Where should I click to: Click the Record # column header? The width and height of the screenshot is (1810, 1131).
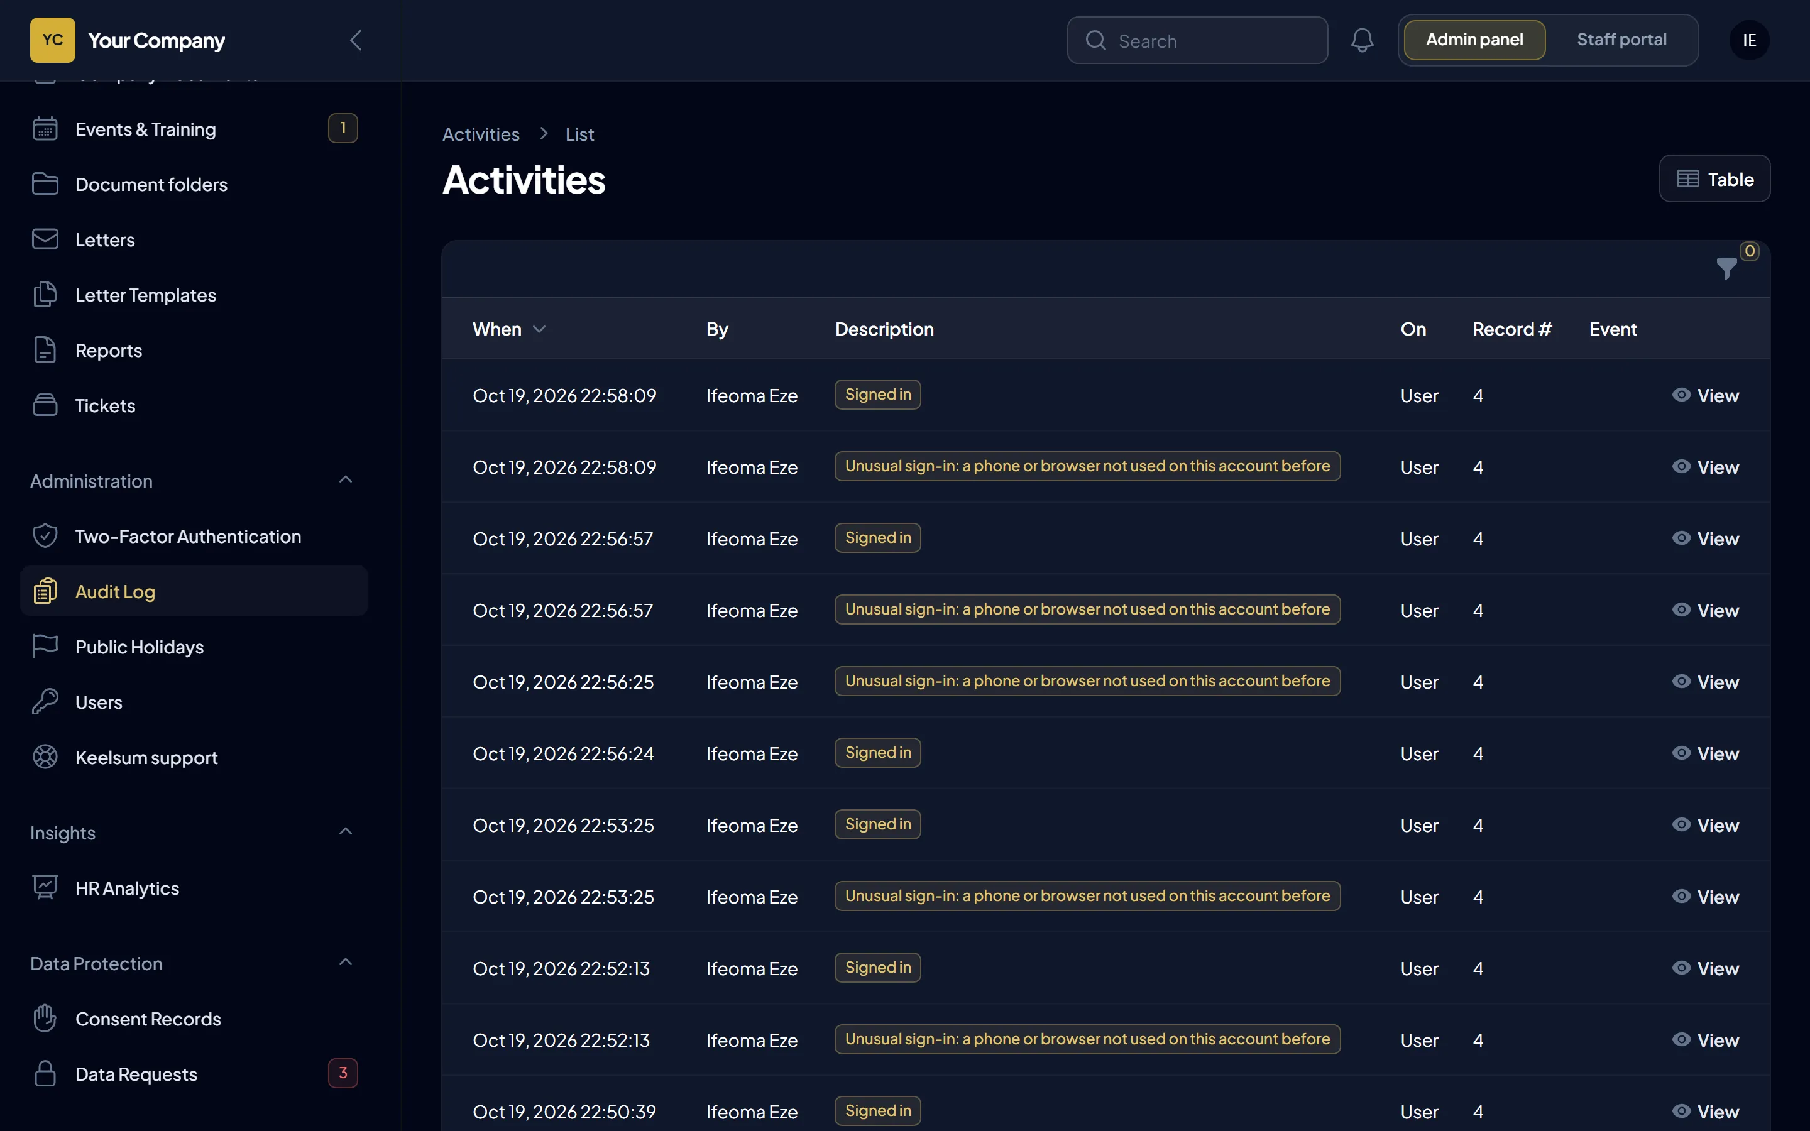click(1511, 329)
